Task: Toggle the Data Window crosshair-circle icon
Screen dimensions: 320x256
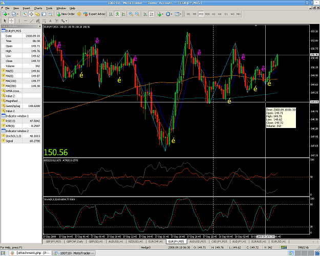Action: pyautogui.click(x=31, y=14)
